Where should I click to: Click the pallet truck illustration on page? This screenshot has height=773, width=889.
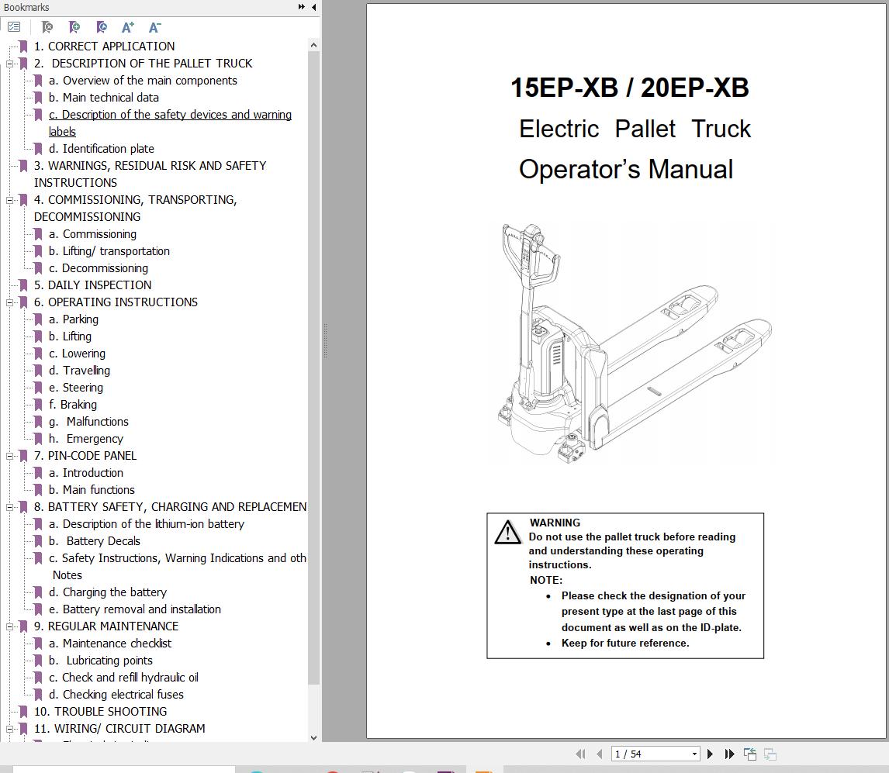click(x=635, y=344)
